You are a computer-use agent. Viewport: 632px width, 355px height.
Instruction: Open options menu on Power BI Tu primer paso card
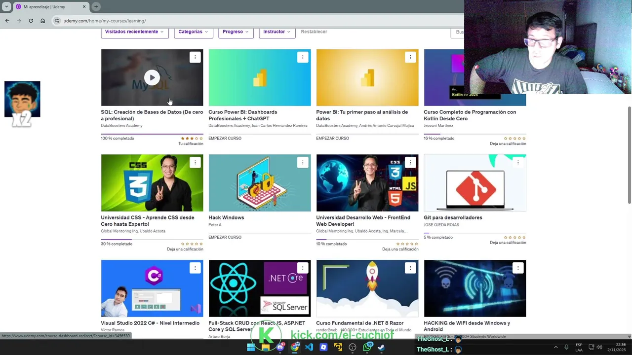pyautogui.click(x=410, y=57)
